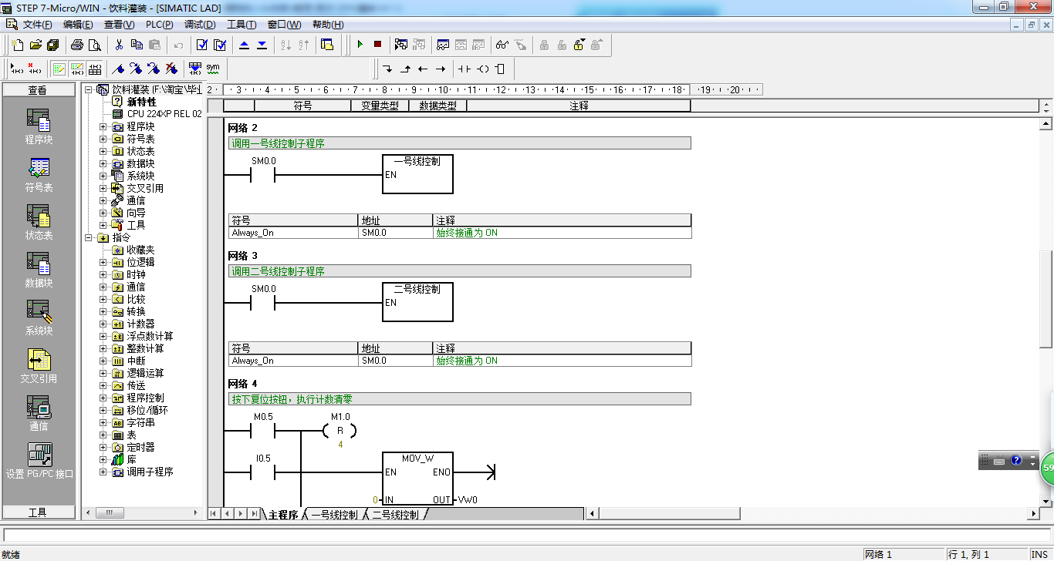The image size is (1054, 561).
Task: Click the 工具 navigation bar button
Action: (x=39, y=512)
